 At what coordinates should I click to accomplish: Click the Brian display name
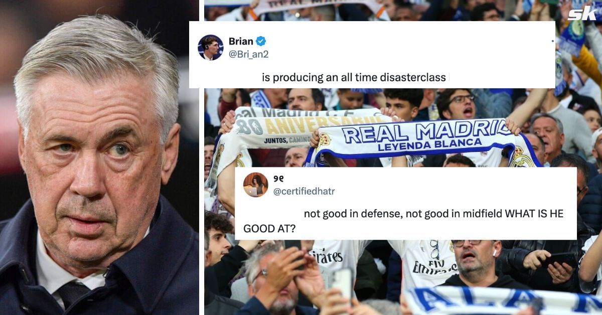coord(241,41)
